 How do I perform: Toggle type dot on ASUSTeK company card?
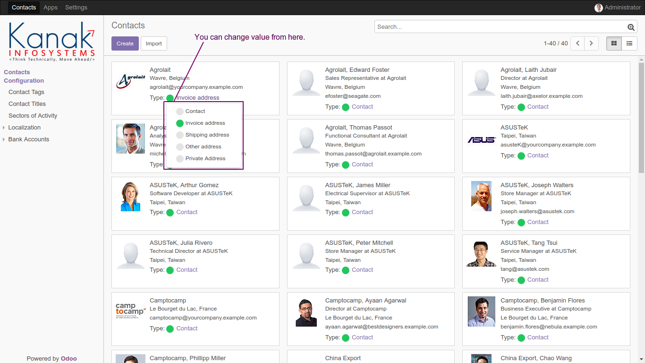(x=521, y=156)
